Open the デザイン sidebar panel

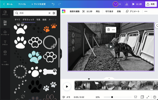5,13
